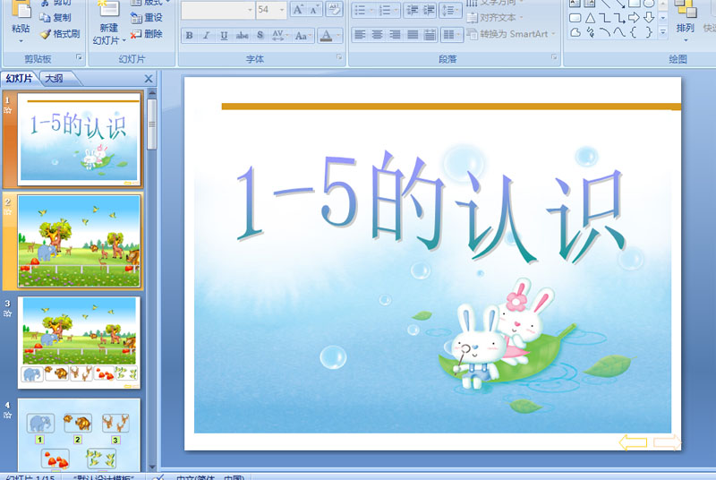Viewport: 716px width, 480px height.
Task: Select left brace shape
Action: 634,32
